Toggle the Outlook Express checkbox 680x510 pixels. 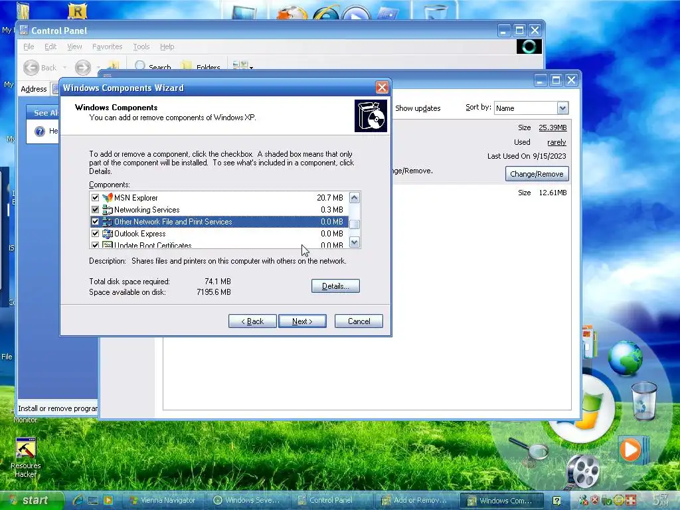(x=96, y=234)
